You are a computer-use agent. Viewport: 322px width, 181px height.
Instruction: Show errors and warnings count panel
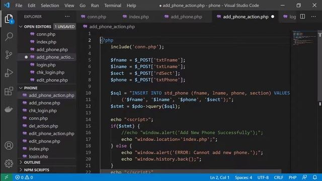pos(24,177)
